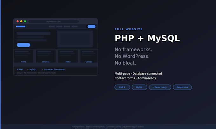Open the Contact card in mockup
Image resolution: width=216 pixels, height=129 pixels.
pos(89,56)
